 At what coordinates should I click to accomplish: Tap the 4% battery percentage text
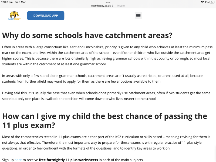pyautogui.click(x=207, y=2)
